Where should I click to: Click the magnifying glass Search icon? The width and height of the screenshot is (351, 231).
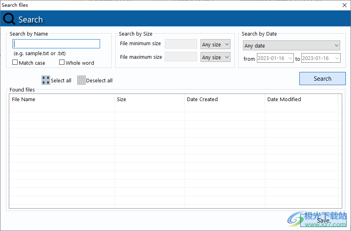click(8, 18)
